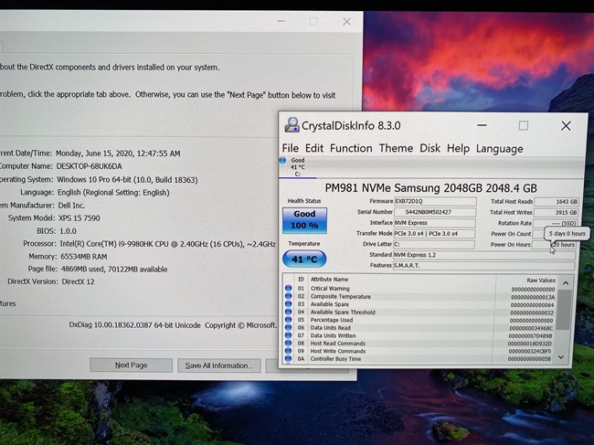The image size is (594, 445).
Task: Click the Serial Number field
Action: tap(435, 212)
